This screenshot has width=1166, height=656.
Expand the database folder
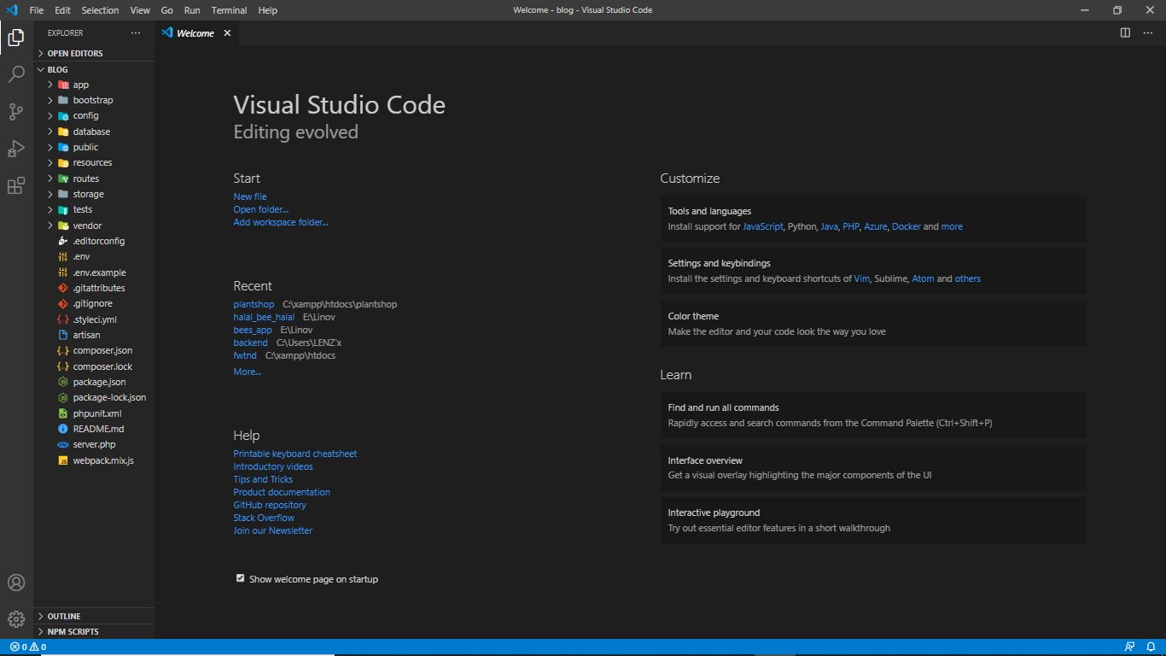pyautogui.click(x=91, y=132)
